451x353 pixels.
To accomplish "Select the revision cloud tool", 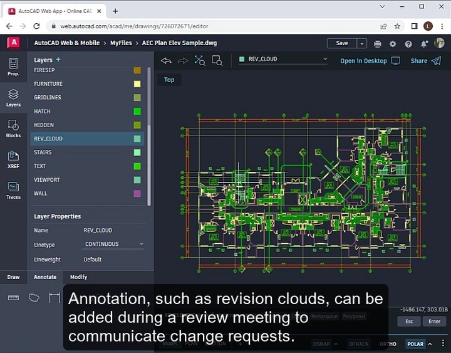I will point(34,297).
